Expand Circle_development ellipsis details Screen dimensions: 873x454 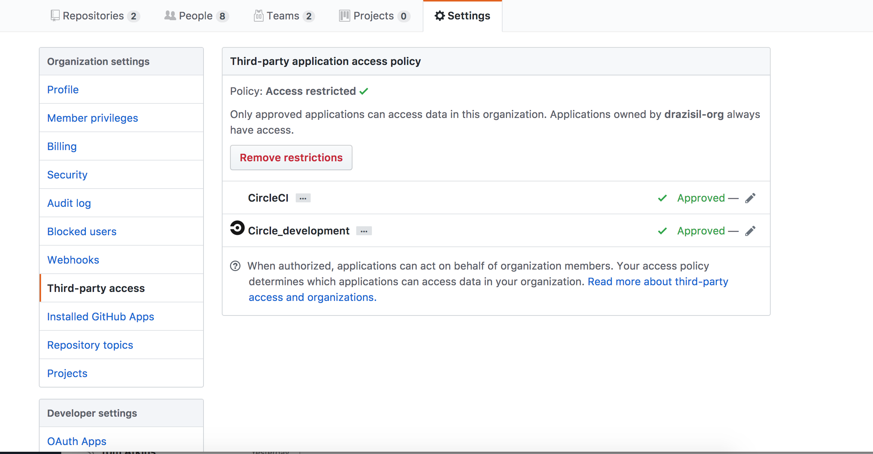coord(364,231)
